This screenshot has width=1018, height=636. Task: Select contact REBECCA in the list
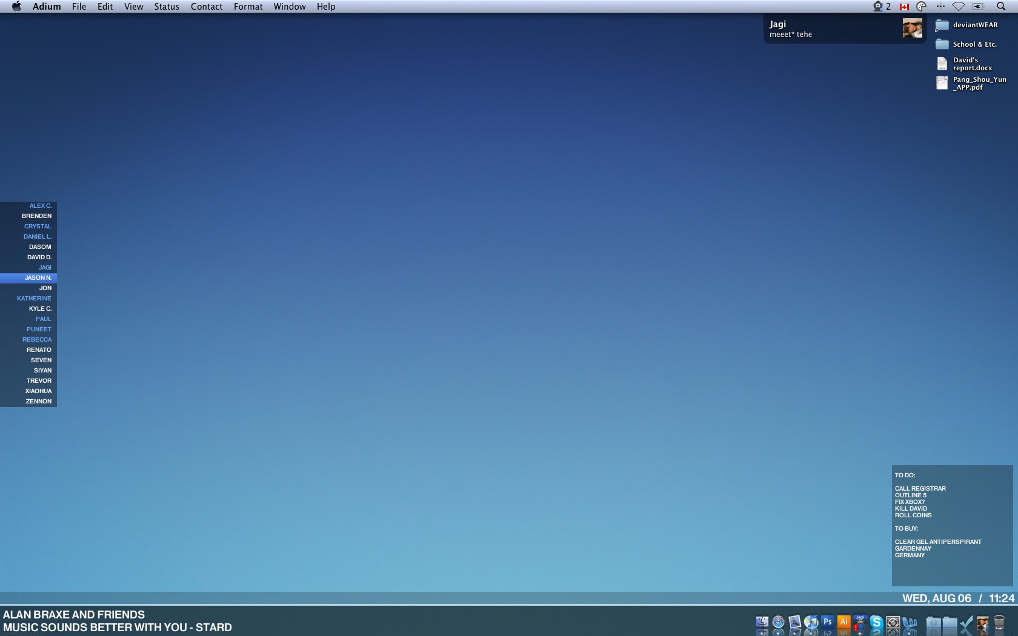[x=28, y=340]
